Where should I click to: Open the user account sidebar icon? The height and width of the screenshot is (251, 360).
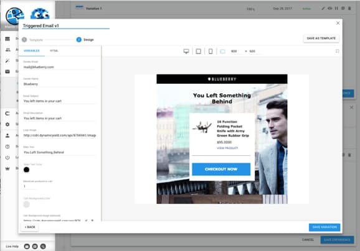(7, 135)
